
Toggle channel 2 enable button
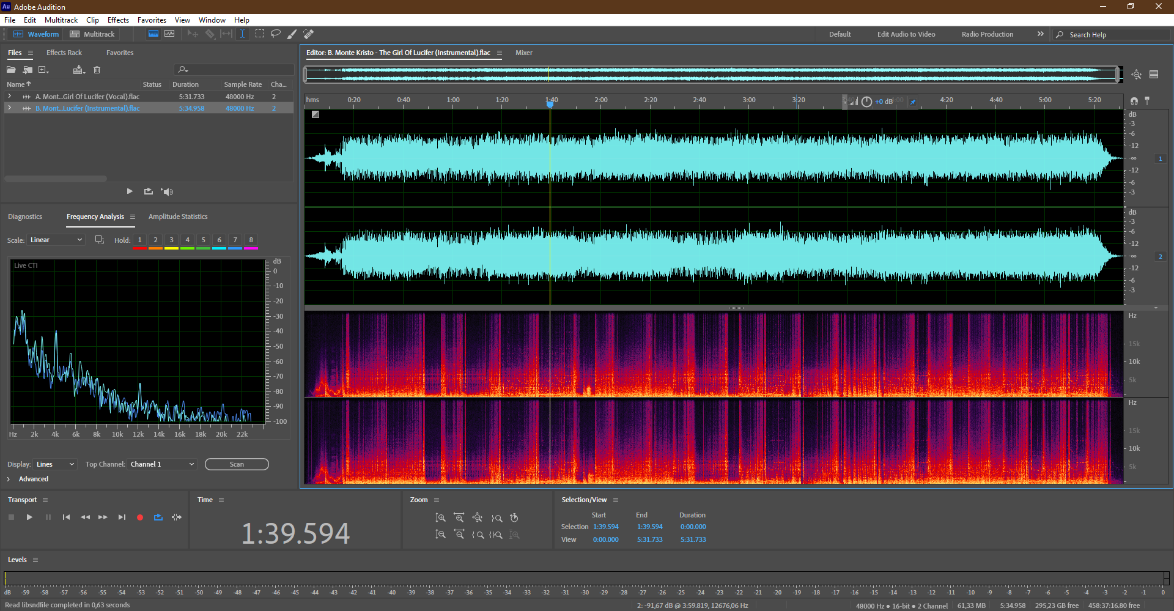[1161, 256]
